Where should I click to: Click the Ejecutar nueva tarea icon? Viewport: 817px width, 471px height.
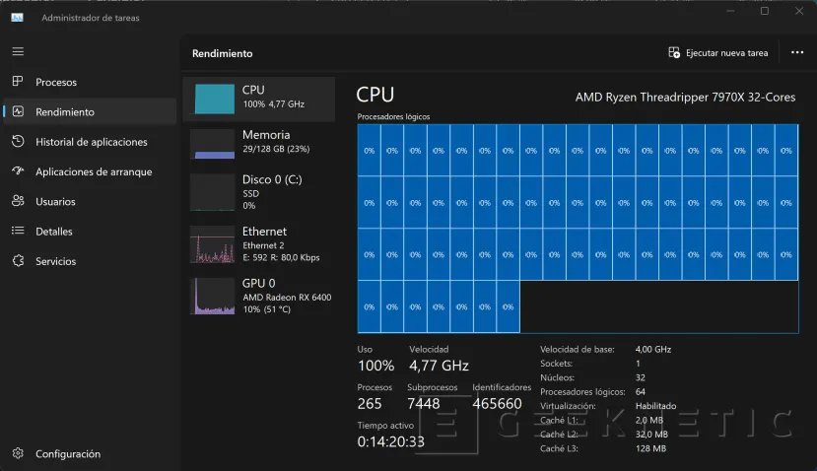tap(674, 52)
